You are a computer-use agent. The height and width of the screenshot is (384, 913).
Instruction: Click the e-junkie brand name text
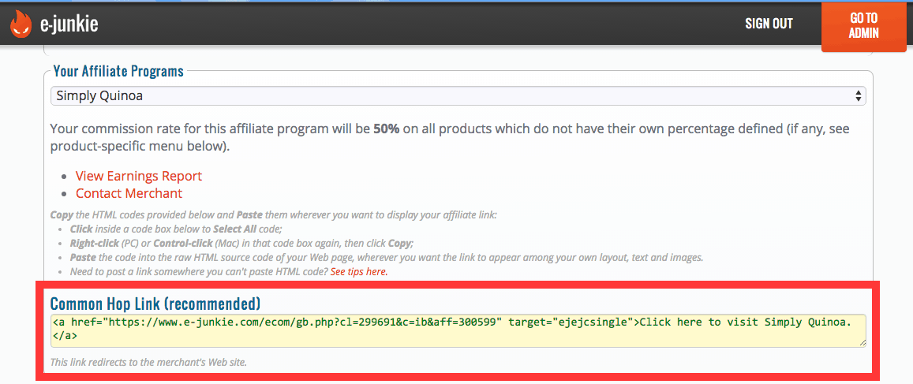pyautogui.click(x=69, y=24)
